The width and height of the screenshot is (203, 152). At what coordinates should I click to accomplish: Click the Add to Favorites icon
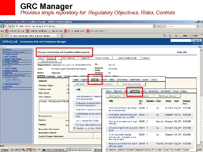(6, 35)
